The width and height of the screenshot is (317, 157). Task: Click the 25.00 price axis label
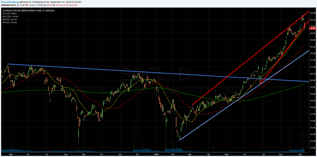313,13
